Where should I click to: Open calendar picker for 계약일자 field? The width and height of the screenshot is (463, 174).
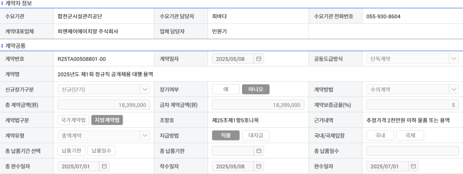coord(259,59)
